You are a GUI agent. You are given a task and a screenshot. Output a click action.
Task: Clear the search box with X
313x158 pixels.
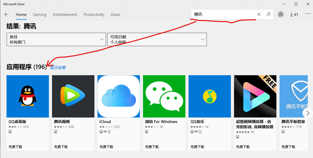(259, 14)
